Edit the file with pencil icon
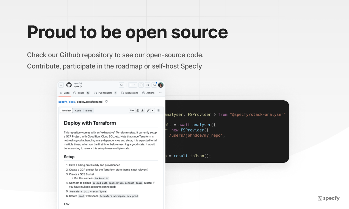 pyautogui.click(x=148, y=111)
